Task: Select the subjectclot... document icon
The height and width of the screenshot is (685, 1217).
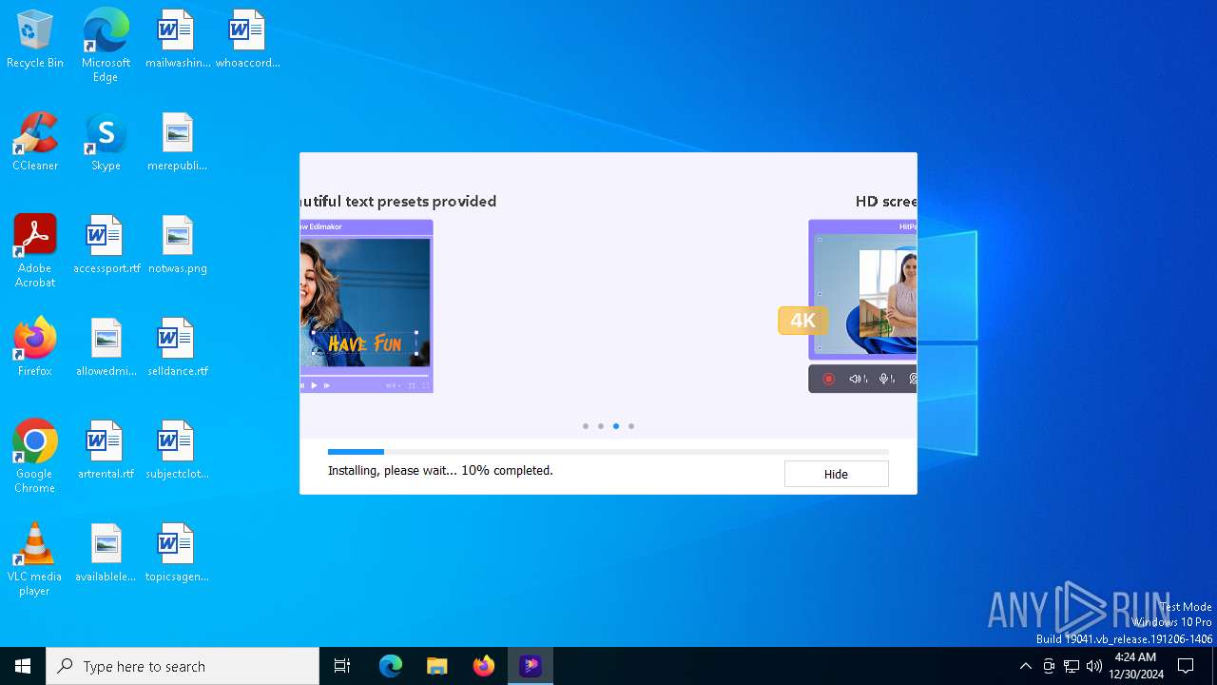Action: (x=177, y=450)
